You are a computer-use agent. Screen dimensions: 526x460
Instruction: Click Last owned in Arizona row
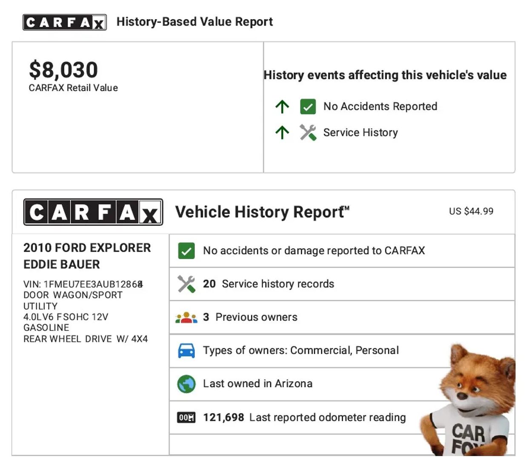[x=342, y=384]
